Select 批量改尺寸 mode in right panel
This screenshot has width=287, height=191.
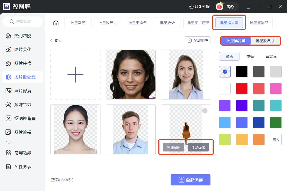point(265,41)
